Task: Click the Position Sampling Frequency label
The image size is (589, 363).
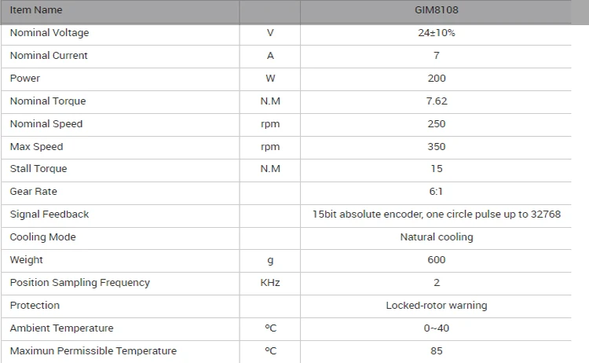Action: (x=79, y=283)
